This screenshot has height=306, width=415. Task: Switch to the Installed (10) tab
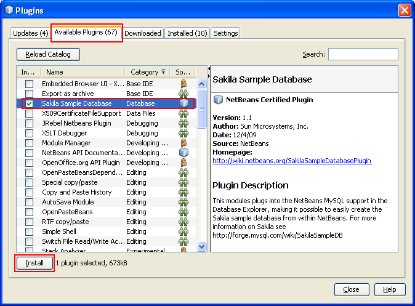tap(187, 33)
